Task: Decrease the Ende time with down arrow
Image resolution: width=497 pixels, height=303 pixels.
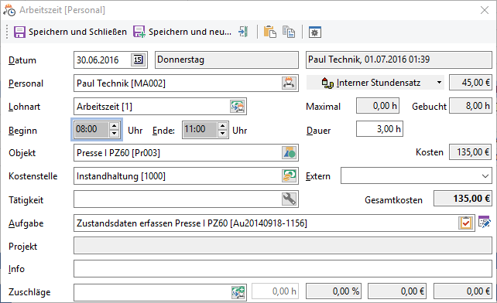Action: click(x=222, y=133)
